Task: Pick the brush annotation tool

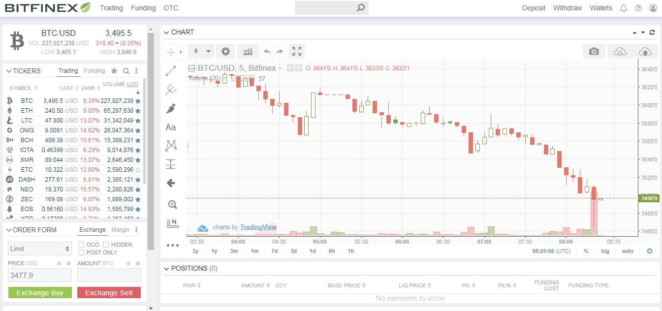Action: (x=170, y=108)
